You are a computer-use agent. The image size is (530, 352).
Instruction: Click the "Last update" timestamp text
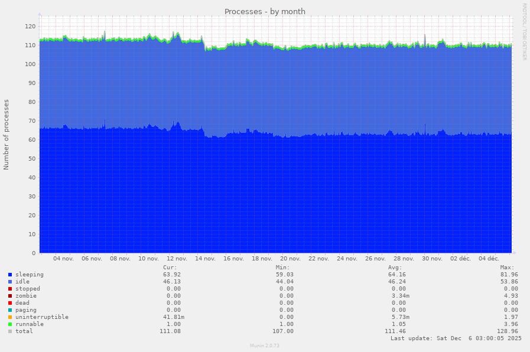pos(456,338)
